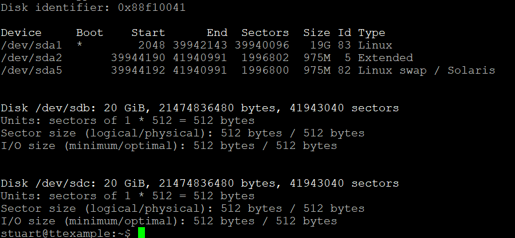Image resolution: width=515 pixels, height=238 pixels.
Task: Click the disk identifier 0x88f10041
Action: 154,7
